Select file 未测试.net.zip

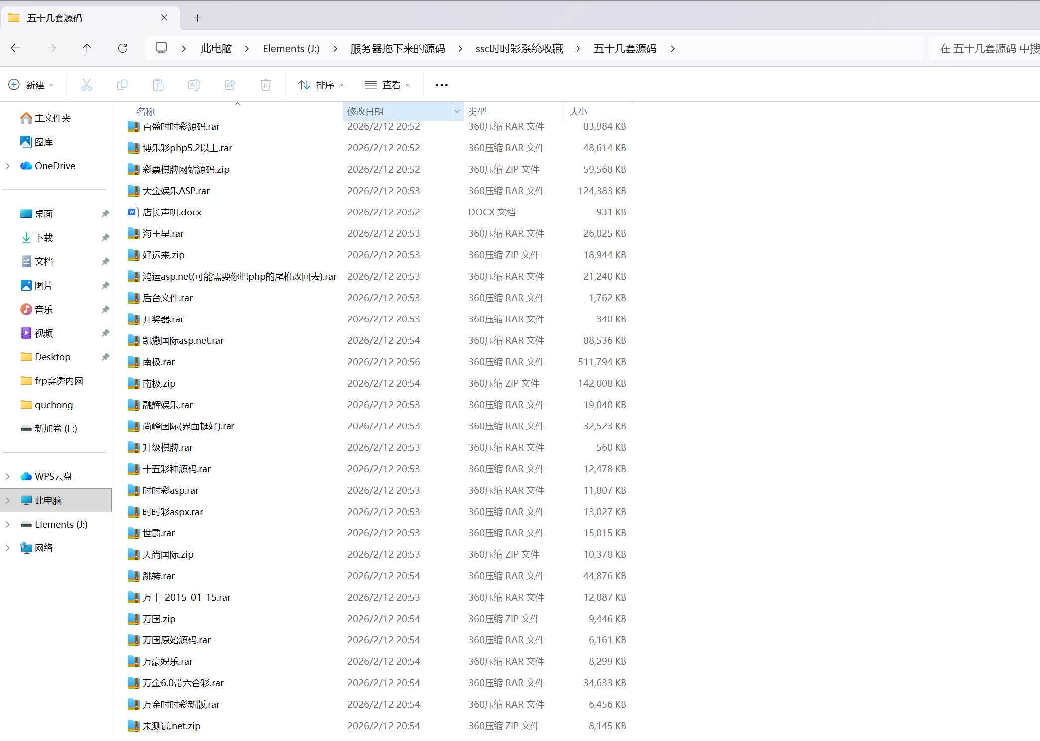172,726
